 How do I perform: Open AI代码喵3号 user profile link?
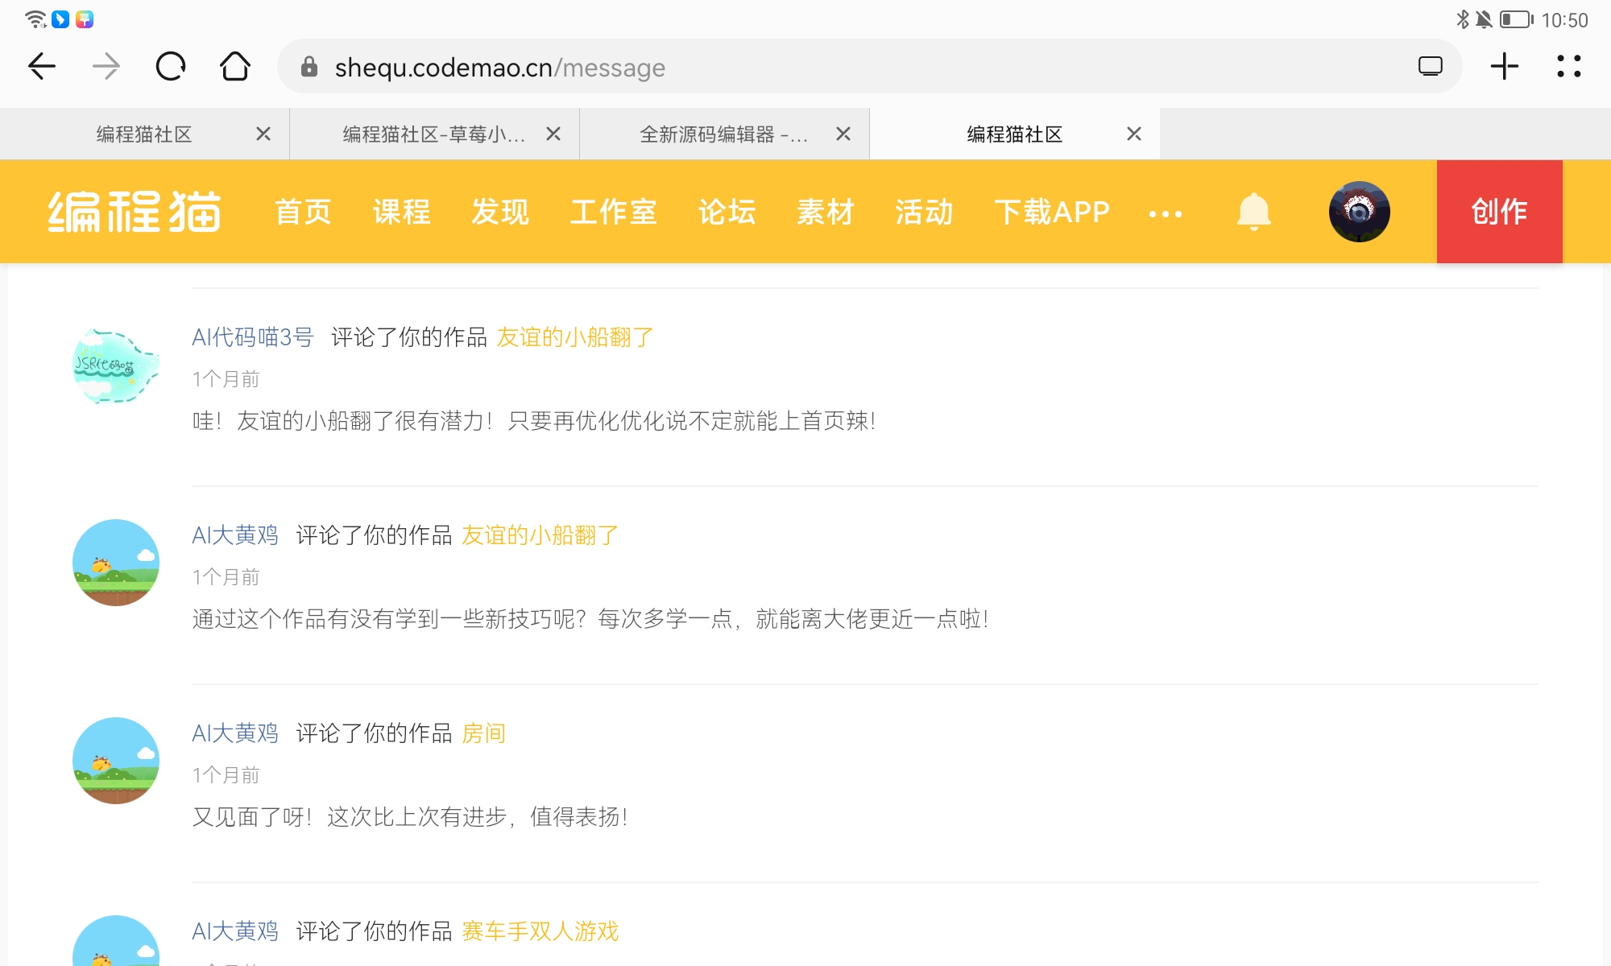coord(253,337)
